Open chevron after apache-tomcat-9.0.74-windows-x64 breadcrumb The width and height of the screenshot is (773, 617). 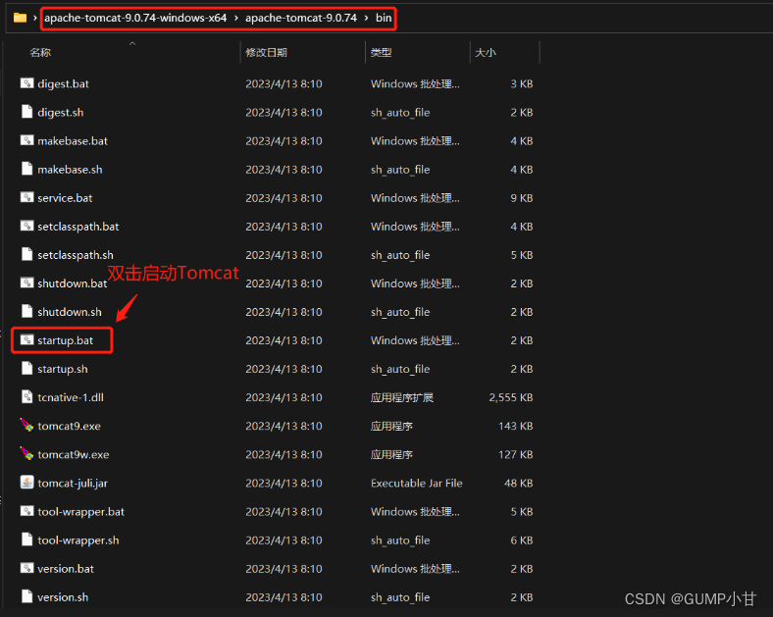[236, 18]
